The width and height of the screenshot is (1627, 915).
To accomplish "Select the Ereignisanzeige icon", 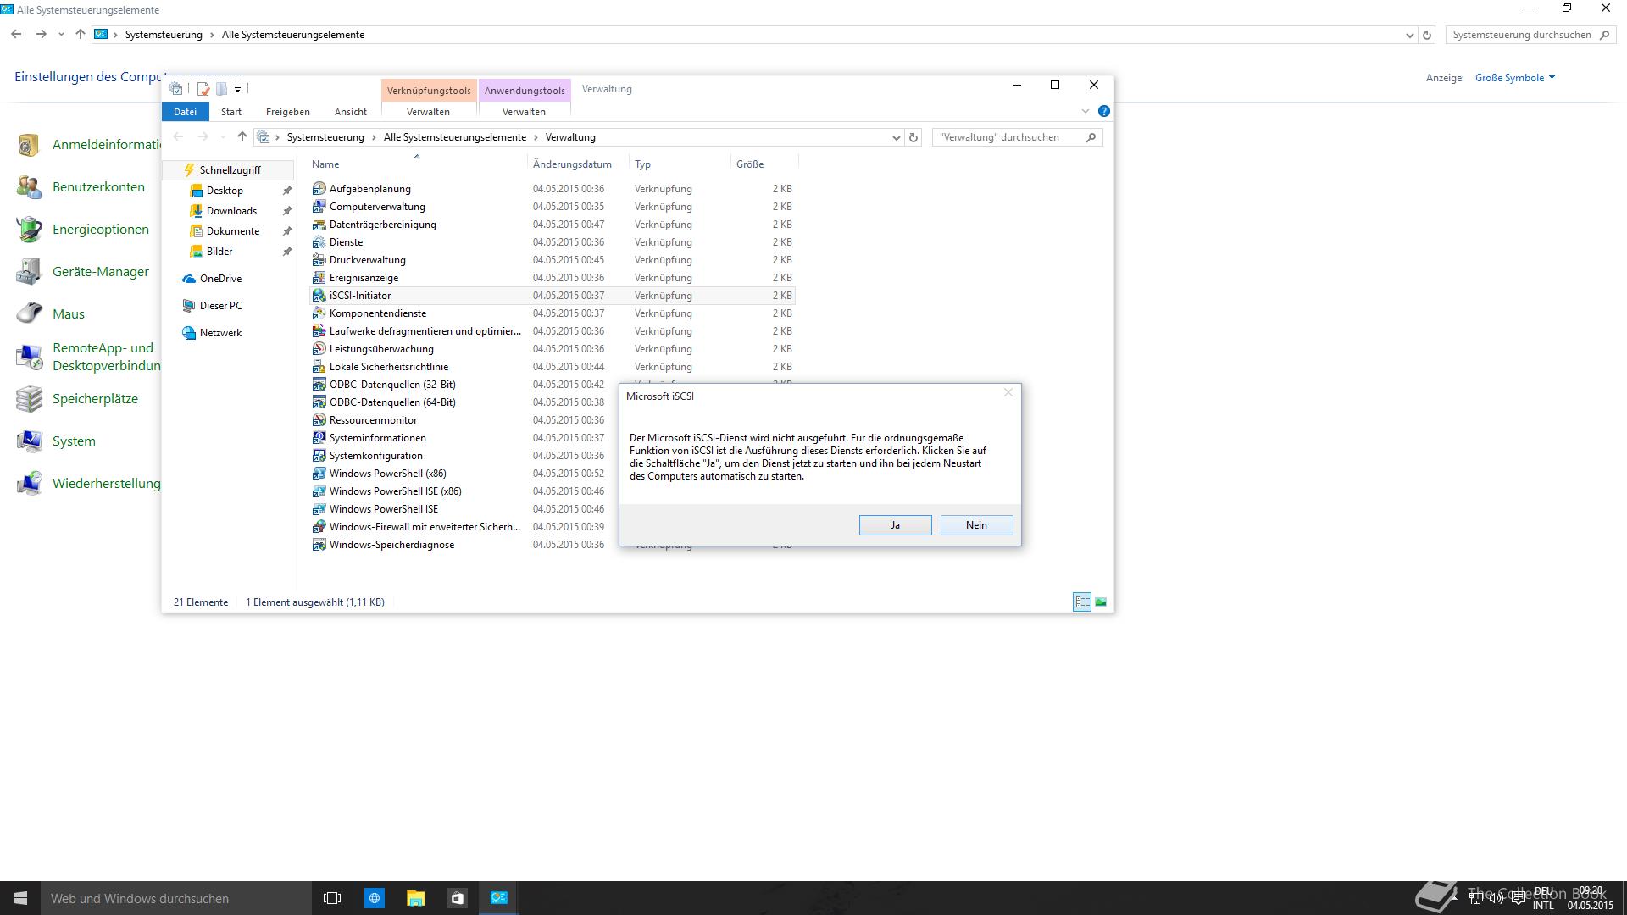I will coord(319,278).
